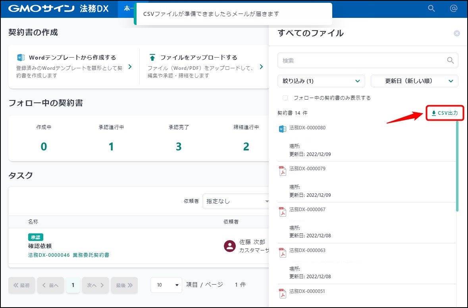This screenshot has width=468, height=308.
Task: Click the 承認進行中 count 1
Action: [x=111, y=146]
